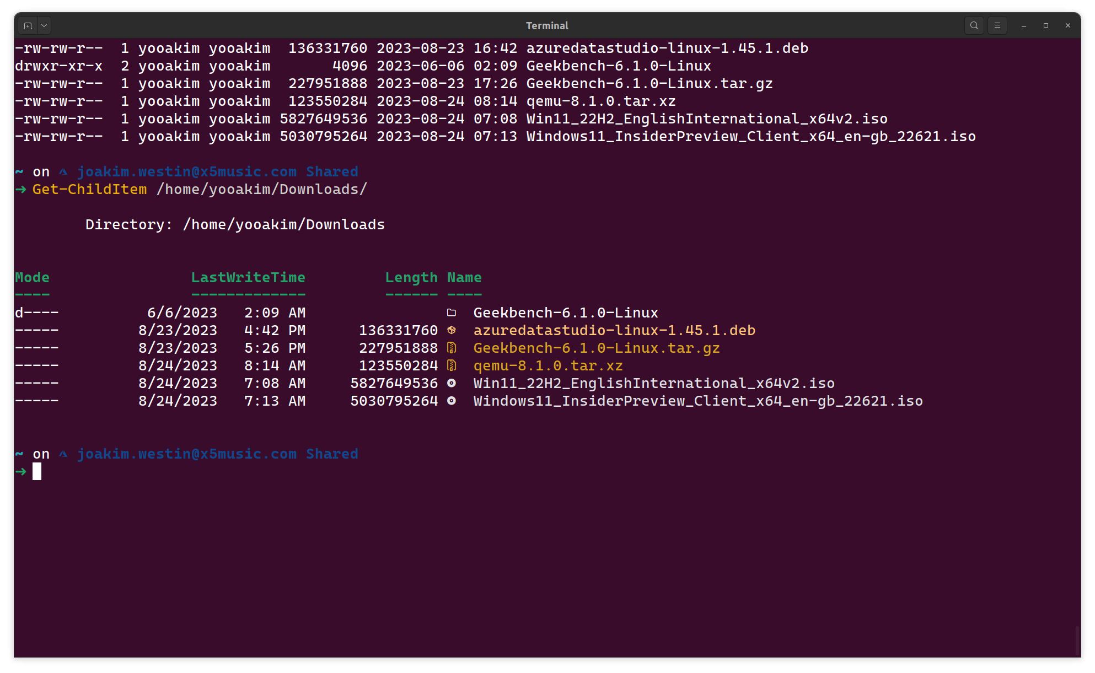Click the disc icon beside Win11_22H2 iso
This screenshot has height=673, width=1095.
(452, 383)
